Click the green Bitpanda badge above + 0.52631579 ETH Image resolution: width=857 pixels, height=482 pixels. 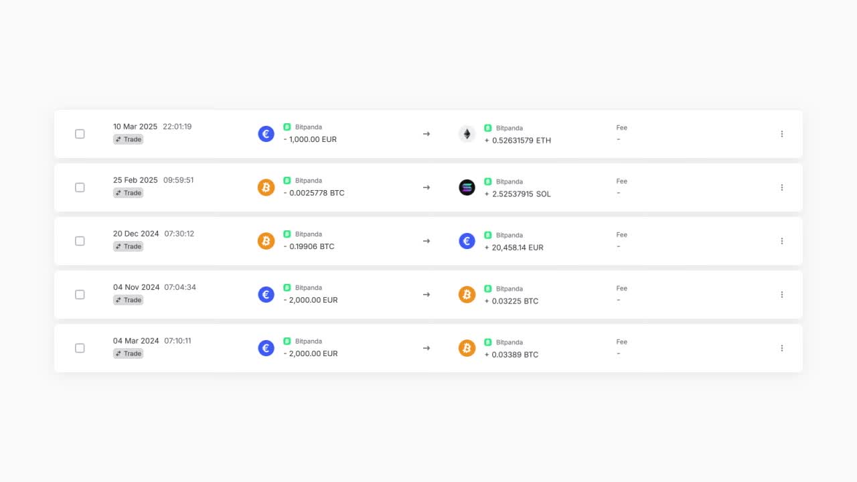pos(488,128)
